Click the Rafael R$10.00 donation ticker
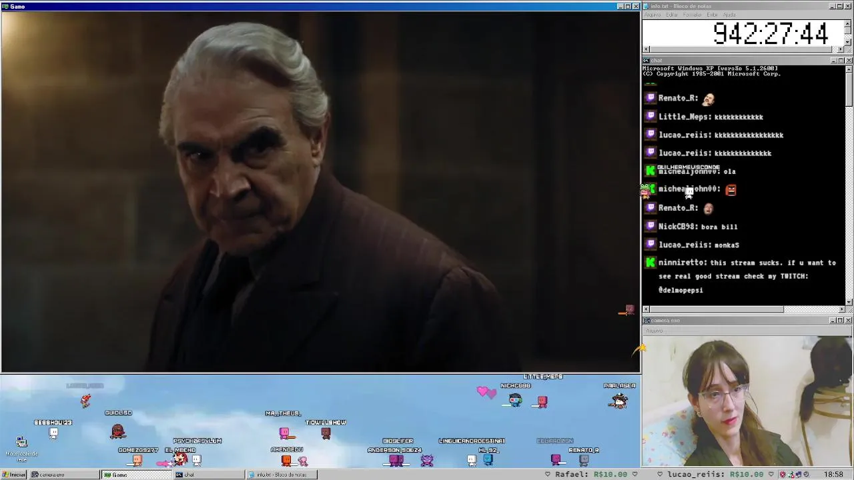The width and height of the screenshot is (854, 480). [x=591, y=475]
